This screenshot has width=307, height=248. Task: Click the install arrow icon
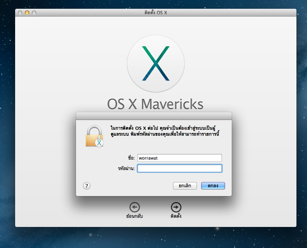tap(176, 207)
